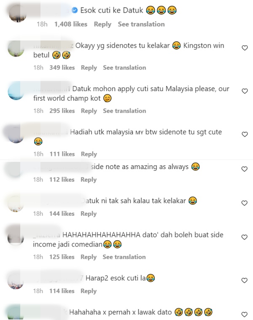Like the 'Datuk mohon apply cuti' comment
This screenshot has width=253, height=320.
click(x=245, y=91)
